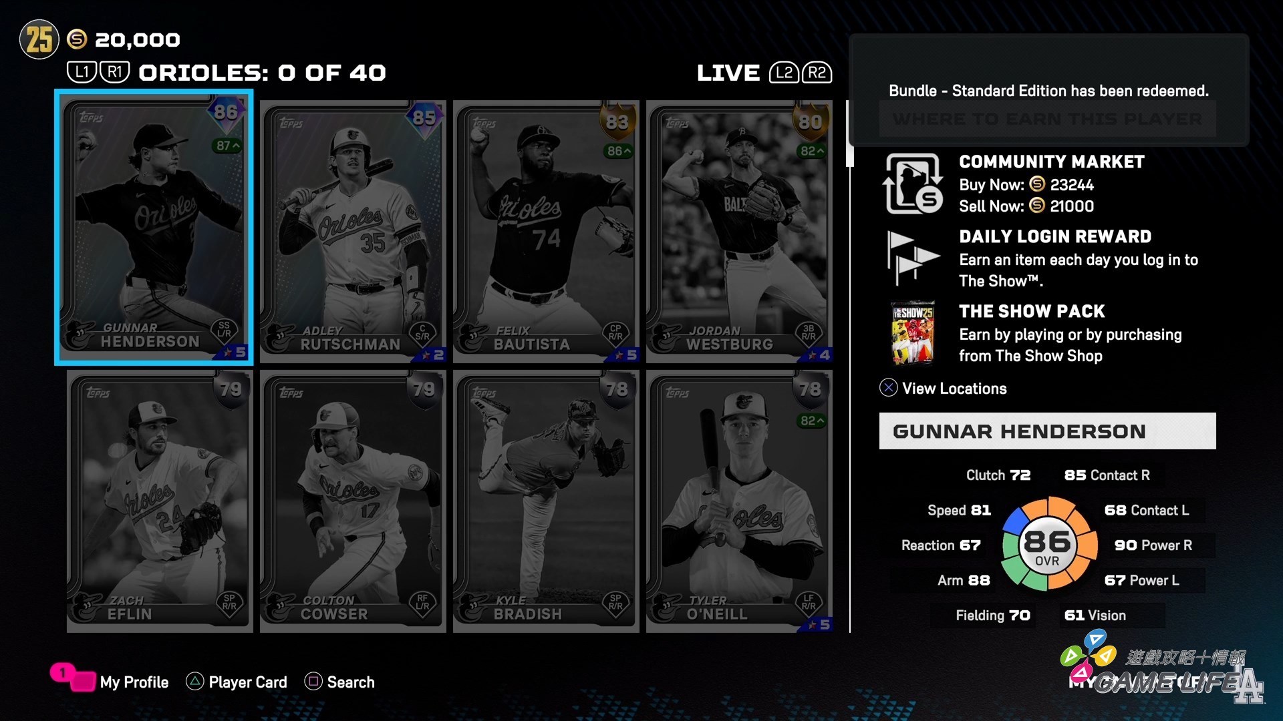
Task: Select the Tyler O'Neill card
Action: click(739, 502)
